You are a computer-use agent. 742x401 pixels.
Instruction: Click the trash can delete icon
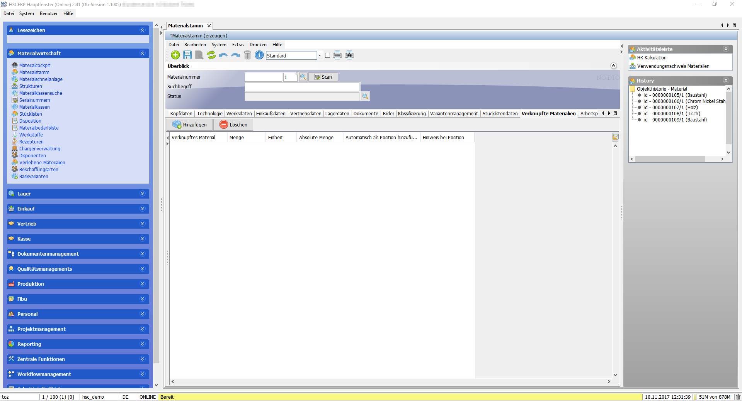click(x=247, y=55)
